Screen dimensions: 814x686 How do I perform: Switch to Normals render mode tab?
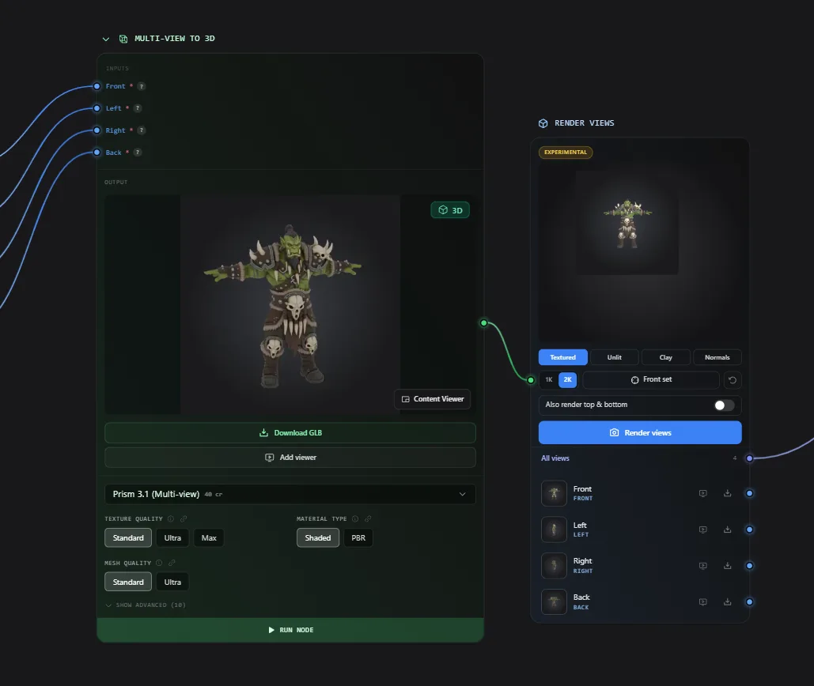[x=717, y=357]
